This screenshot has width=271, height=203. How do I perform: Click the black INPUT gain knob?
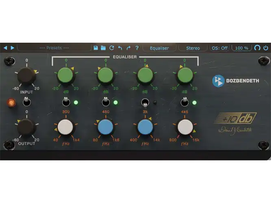click(27, 76)
